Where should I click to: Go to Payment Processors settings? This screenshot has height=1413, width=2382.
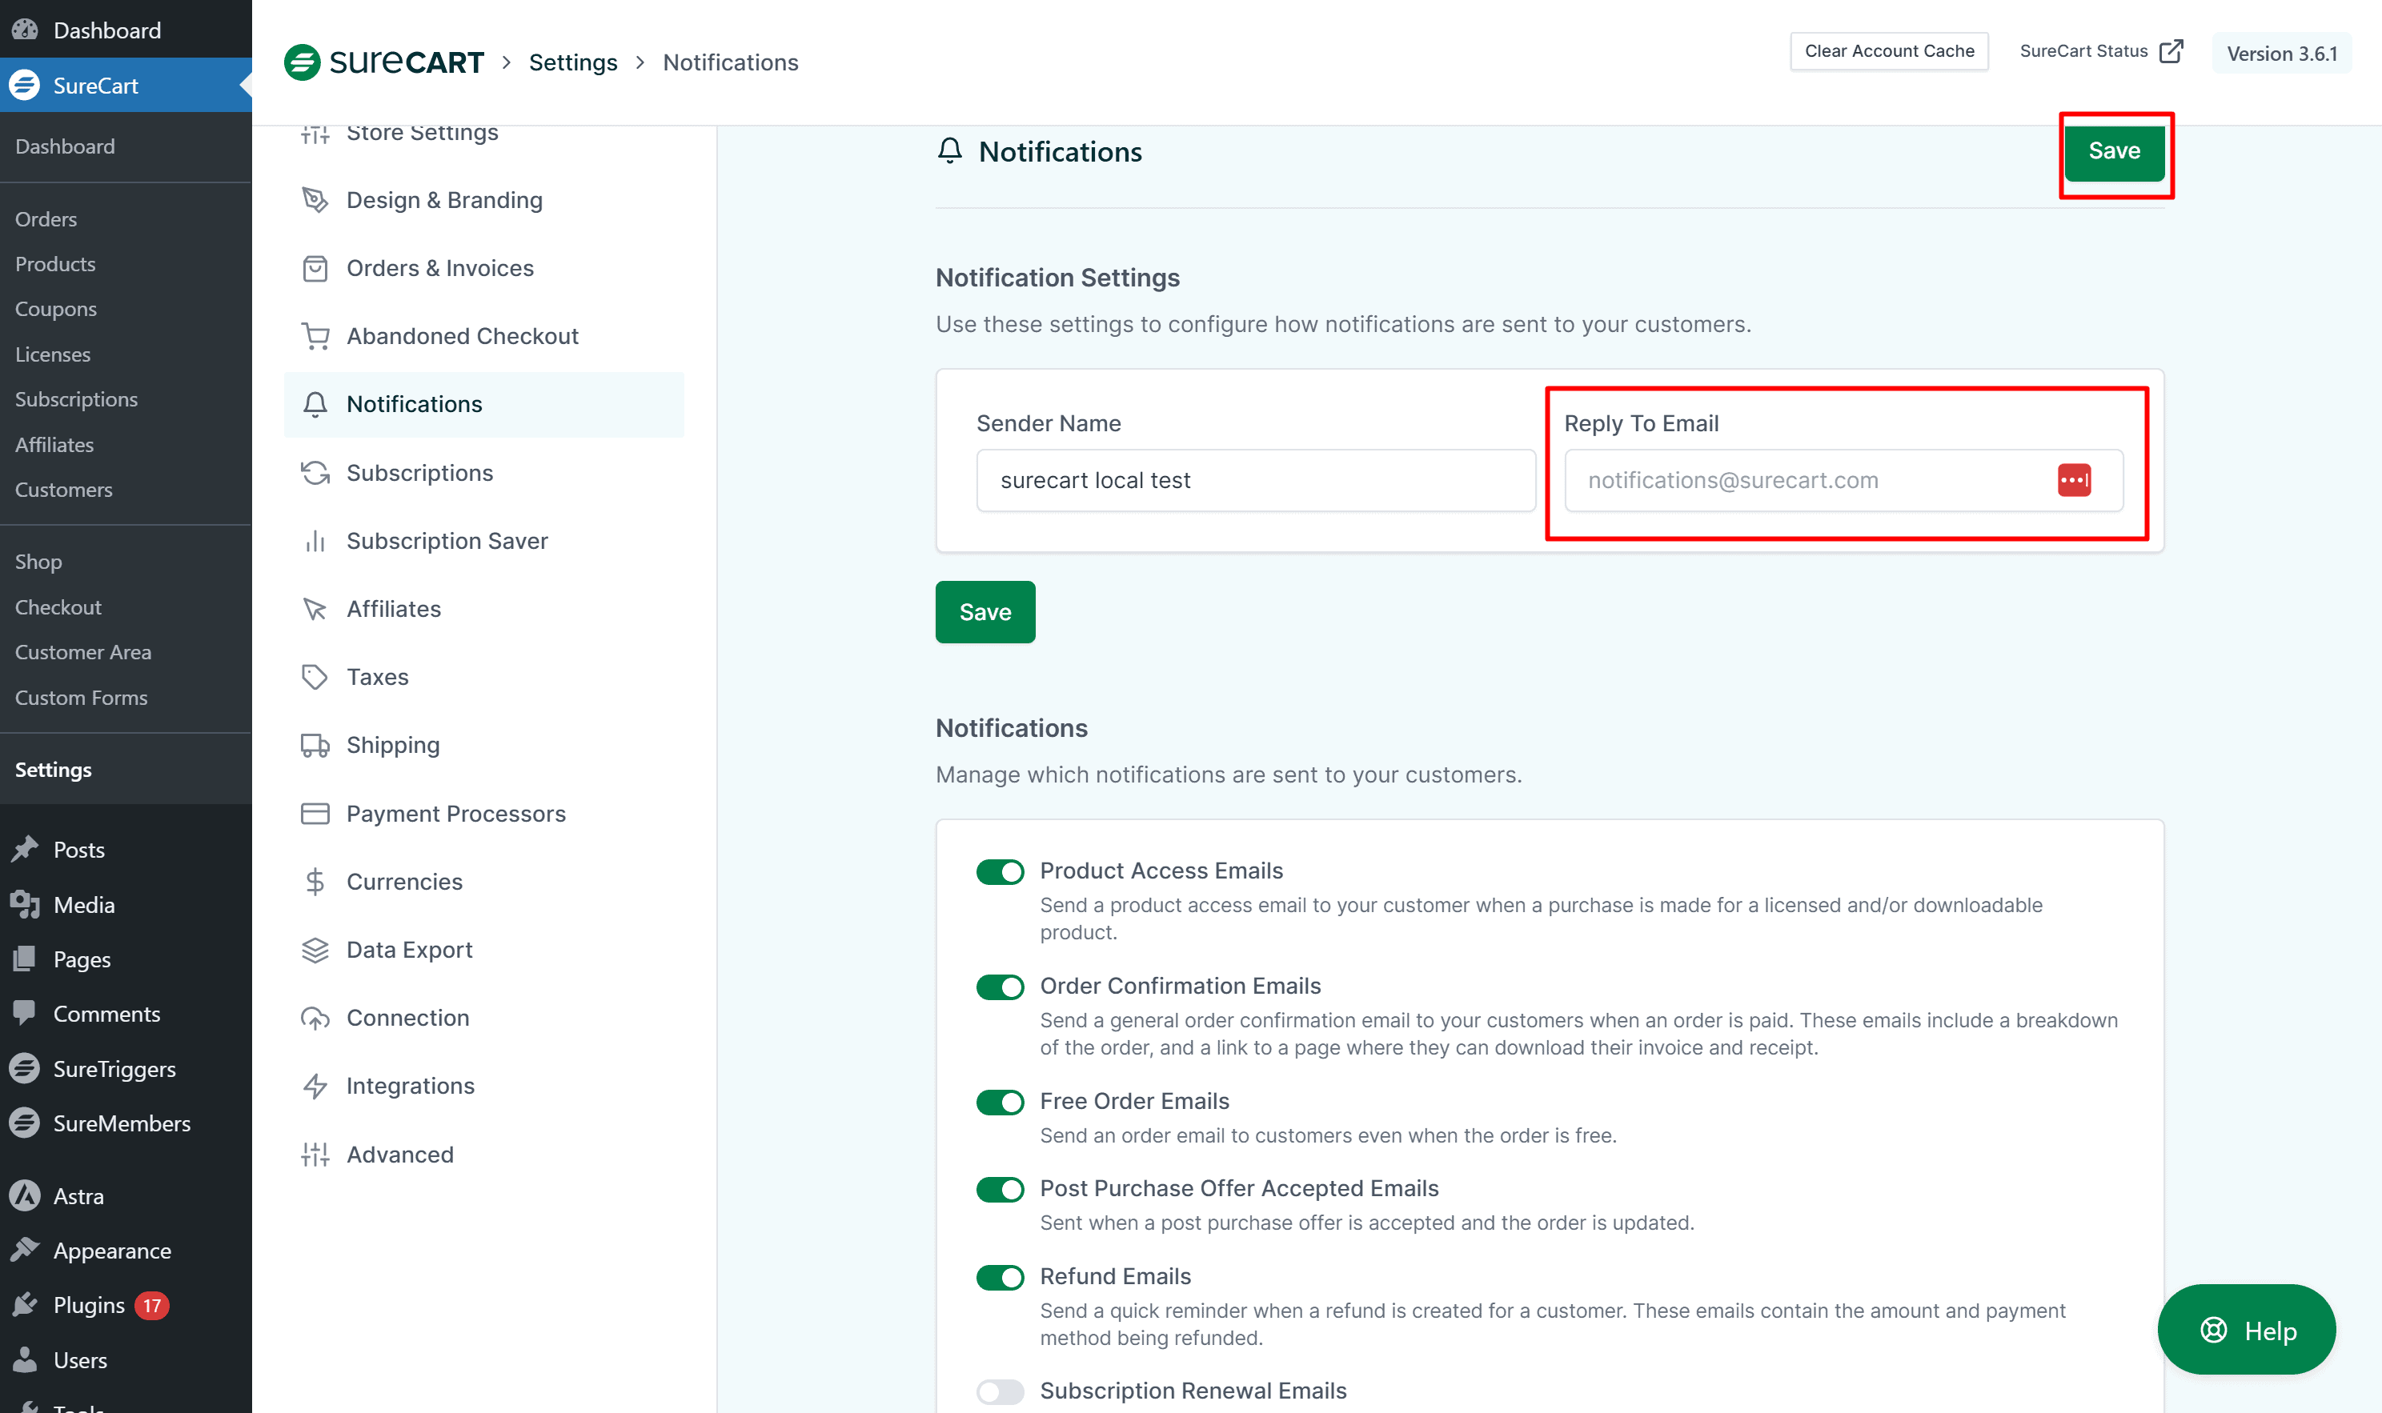pyautogui.click(x=455, y=814)
